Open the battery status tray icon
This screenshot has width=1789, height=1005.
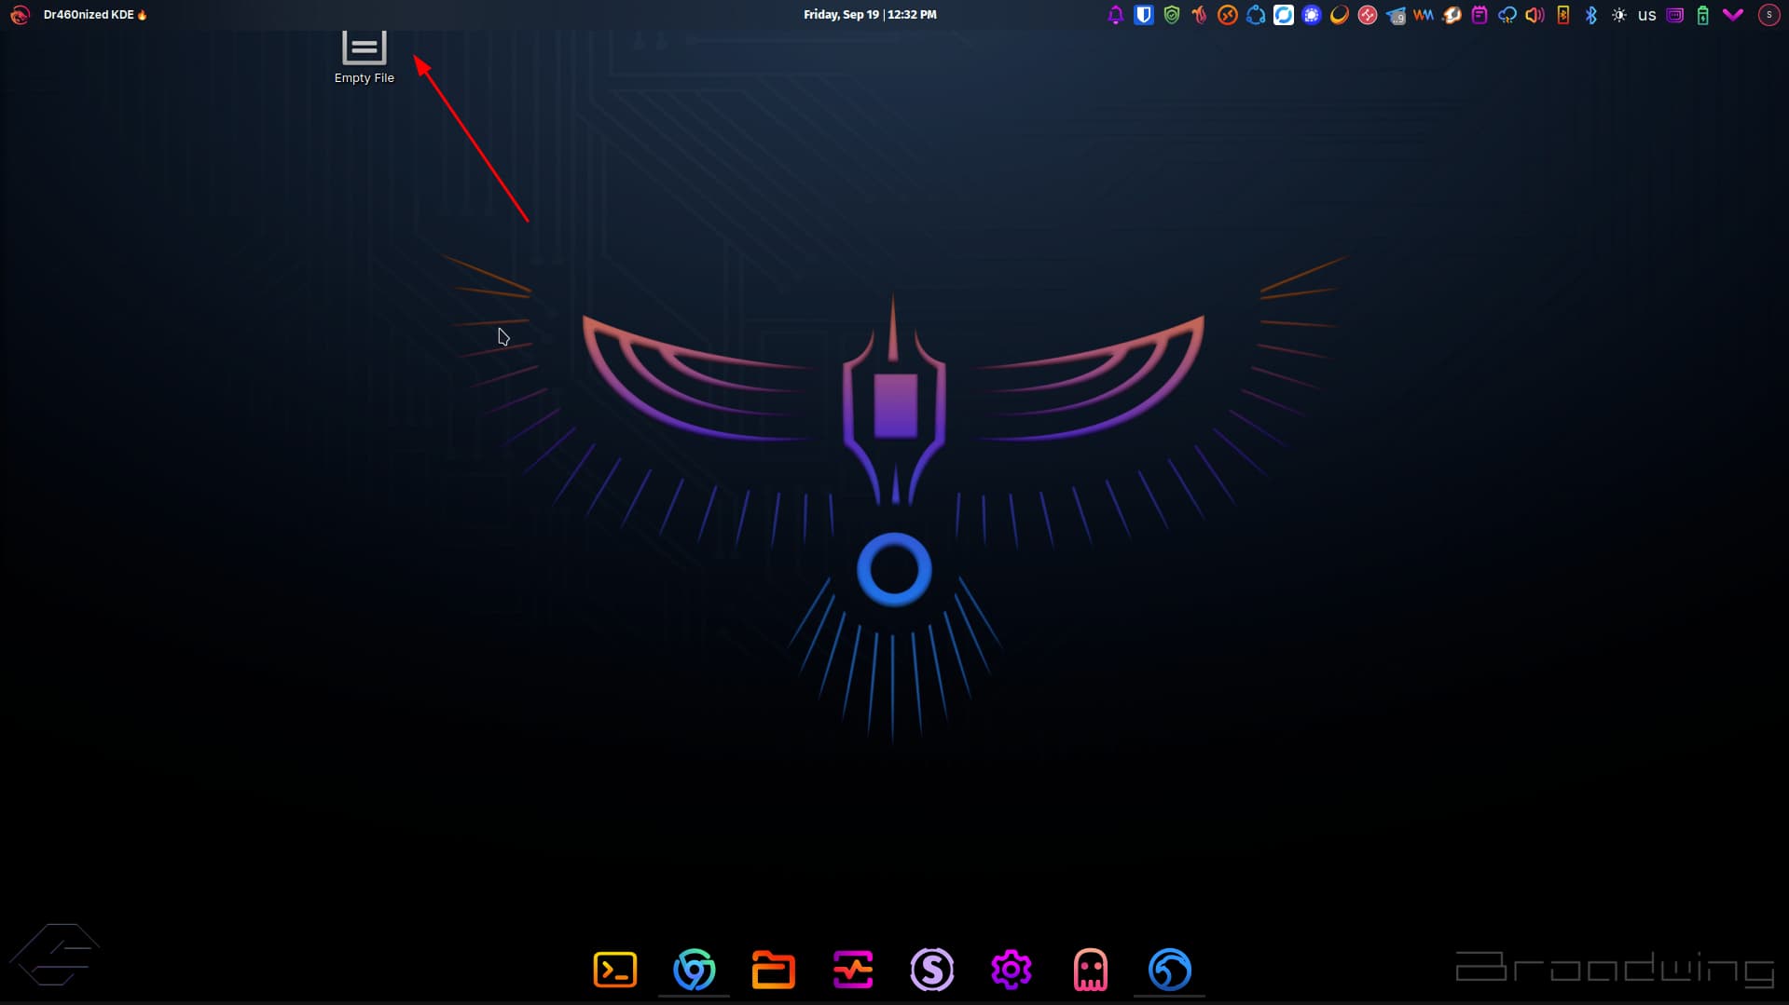(1703, 15)
